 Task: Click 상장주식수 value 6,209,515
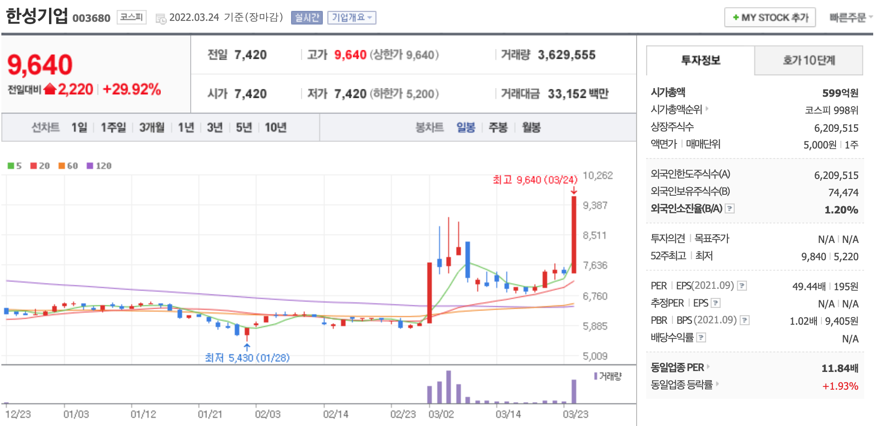coord(836,128)
